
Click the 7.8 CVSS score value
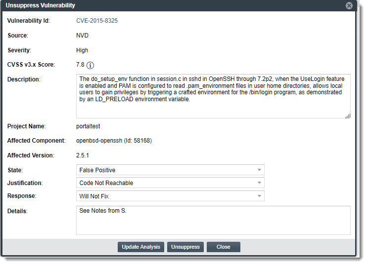(80, 65)
